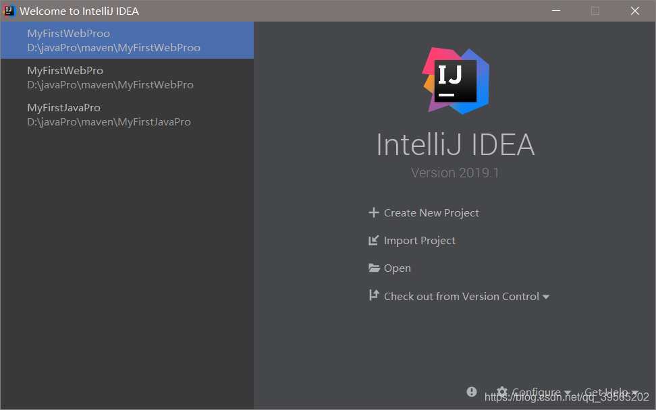Click the IntelliJ IDEA logo

(x=456, y=81)
